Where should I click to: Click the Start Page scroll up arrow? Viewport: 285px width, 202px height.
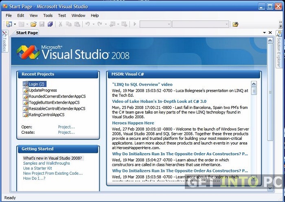click(x=270, y=41)
